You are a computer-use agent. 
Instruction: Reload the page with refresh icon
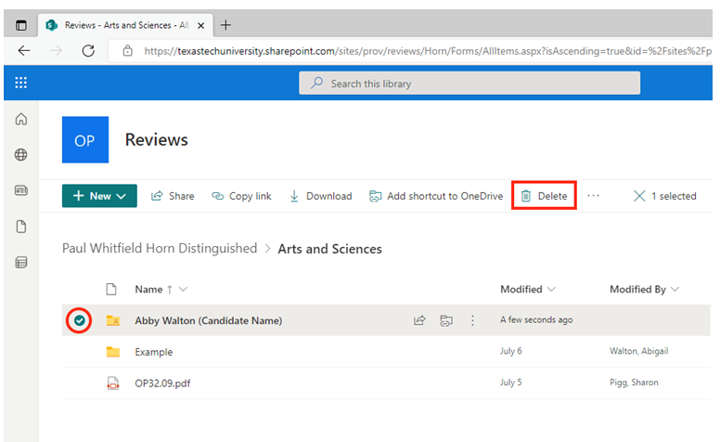tap(88, 50)
